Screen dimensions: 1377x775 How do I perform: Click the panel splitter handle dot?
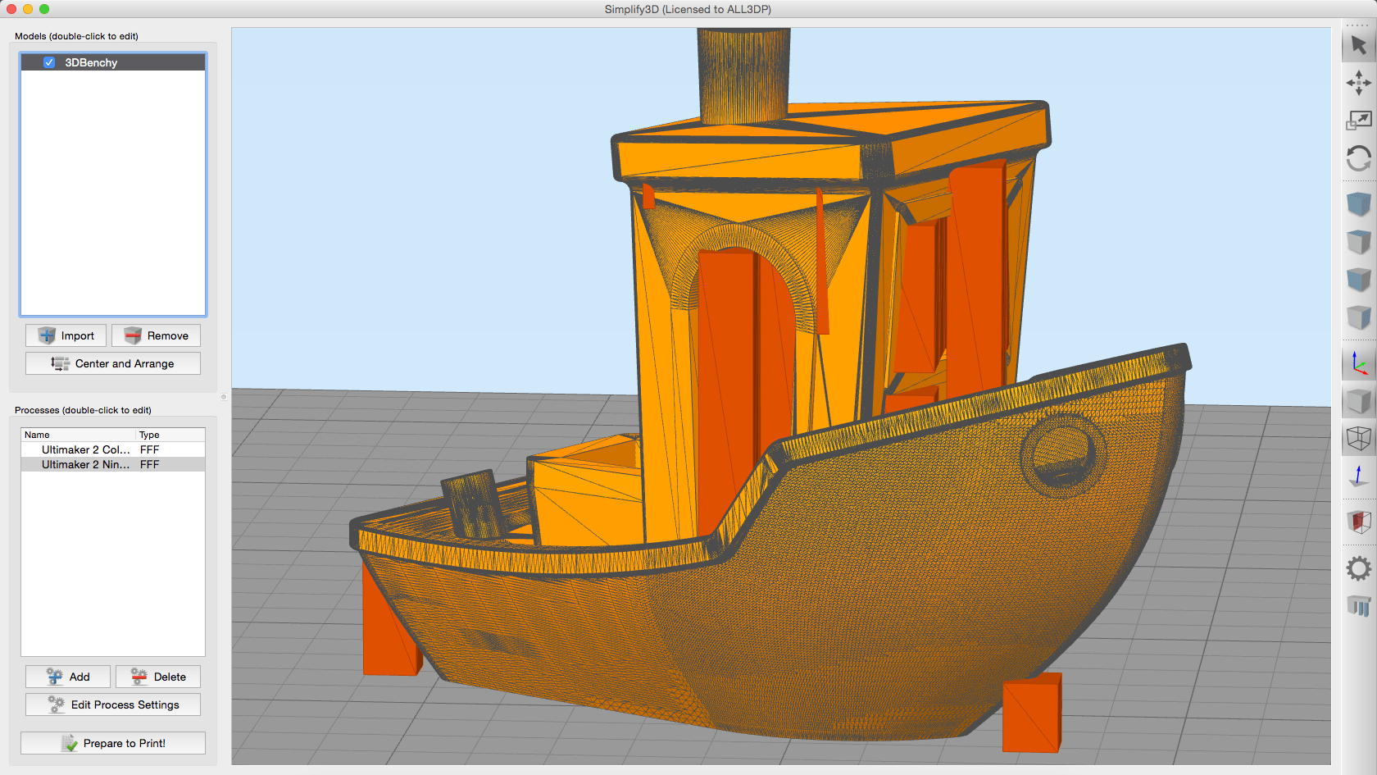pos(224,397)
